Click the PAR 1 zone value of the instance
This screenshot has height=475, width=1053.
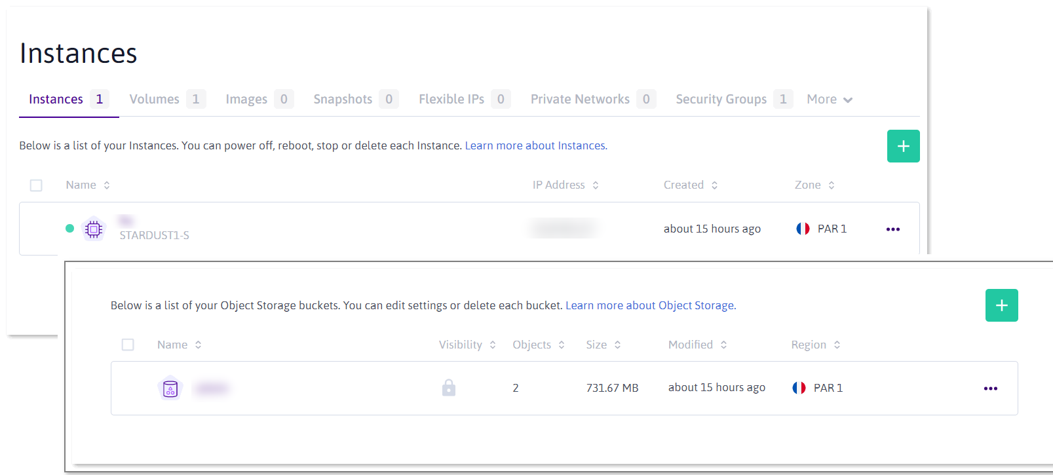tap(832, 229)
